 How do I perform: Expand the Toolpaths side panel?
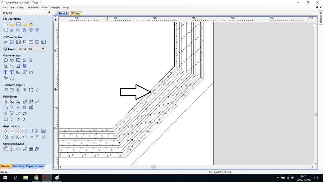(321, 18)
